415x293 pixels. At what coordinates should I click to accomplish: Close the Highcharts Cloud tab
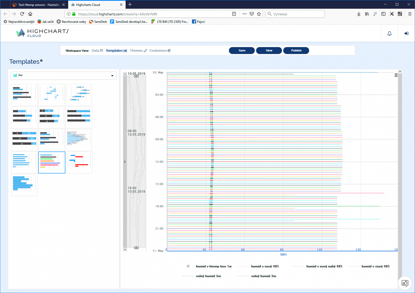pos(121,5)
